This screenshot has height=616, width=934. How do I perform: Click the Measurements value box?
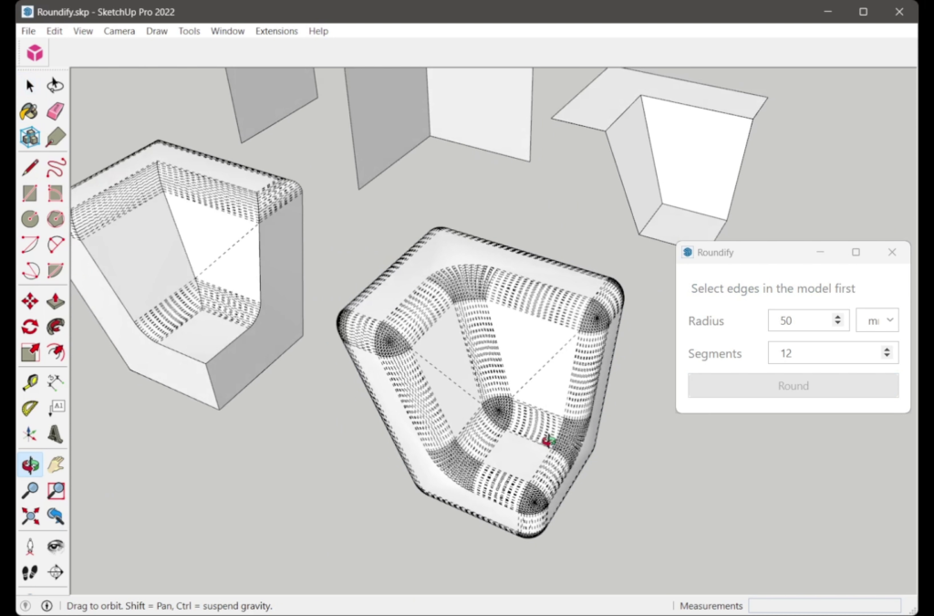tap(825, 606)
